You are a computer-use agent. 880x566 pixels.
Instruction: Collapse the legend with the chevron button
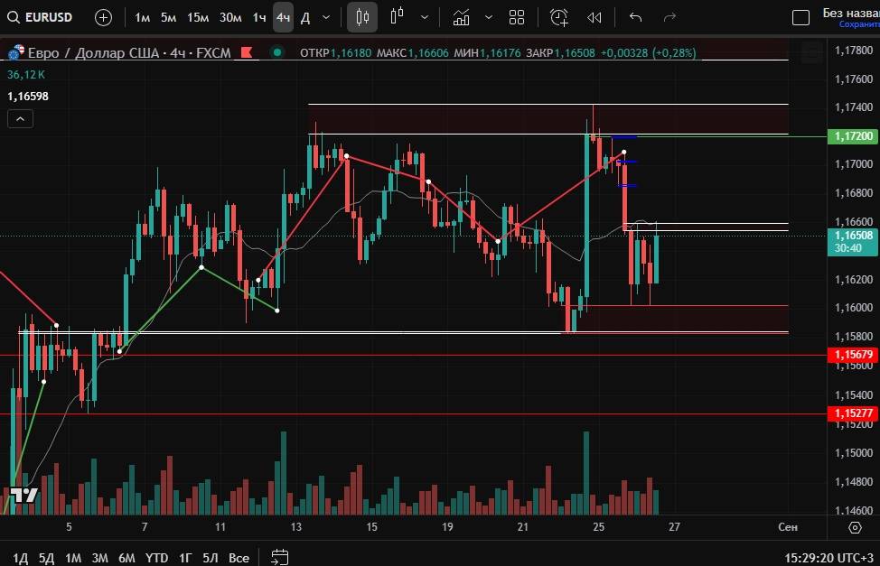click(x=20, y=118)
